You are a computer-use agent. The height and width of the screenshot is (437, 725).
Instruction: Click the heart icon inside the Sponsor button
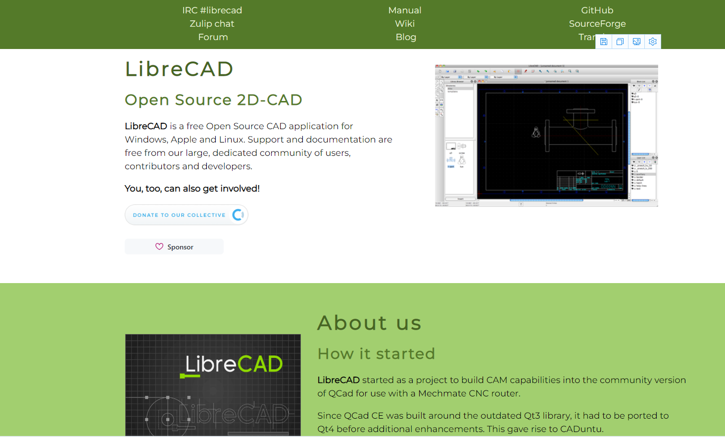[x=159, y=246]
